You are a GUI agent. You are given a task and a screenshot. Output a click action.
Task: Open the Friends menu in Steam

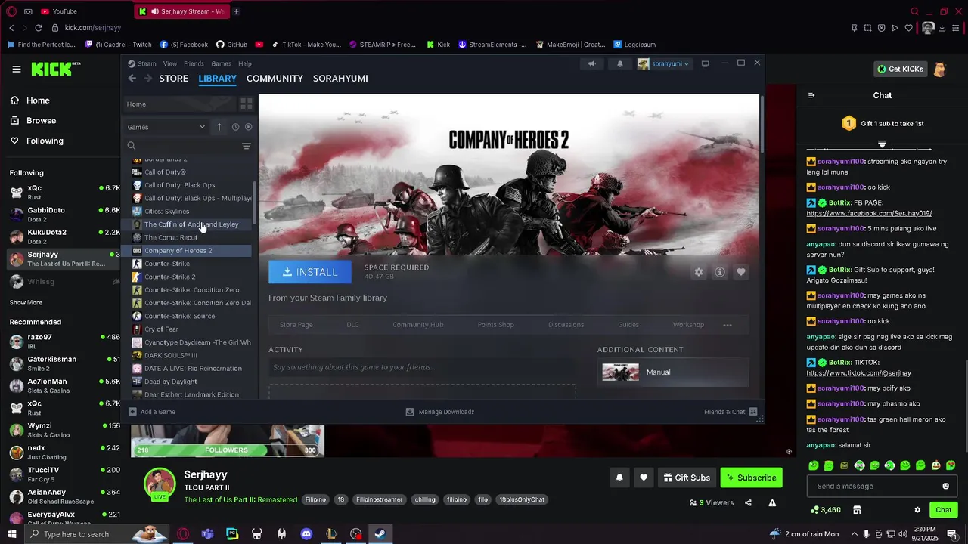coord(194,63)
